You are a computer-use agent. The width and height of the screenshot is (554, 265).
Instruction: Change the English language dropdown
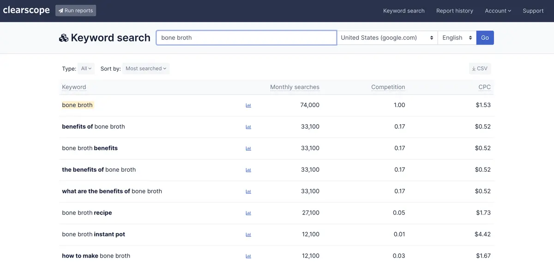(x=457, y=38)
